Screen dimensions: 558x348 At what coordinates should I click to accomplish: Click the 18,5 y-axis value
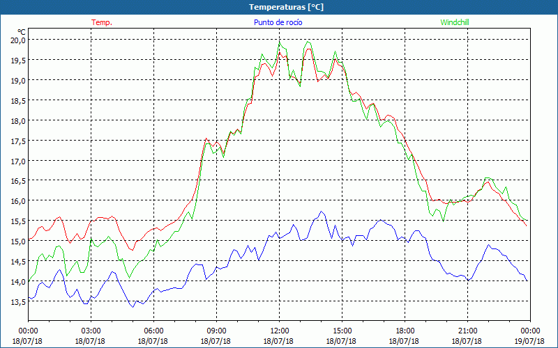[x=18, y=101]
